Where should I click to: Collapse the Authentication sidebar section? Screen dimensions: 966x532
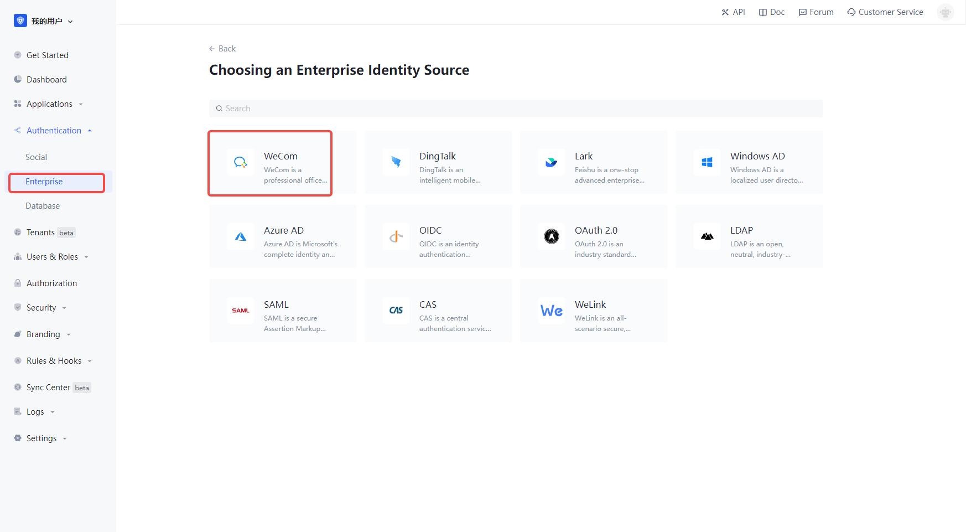(x=54, y=131)
